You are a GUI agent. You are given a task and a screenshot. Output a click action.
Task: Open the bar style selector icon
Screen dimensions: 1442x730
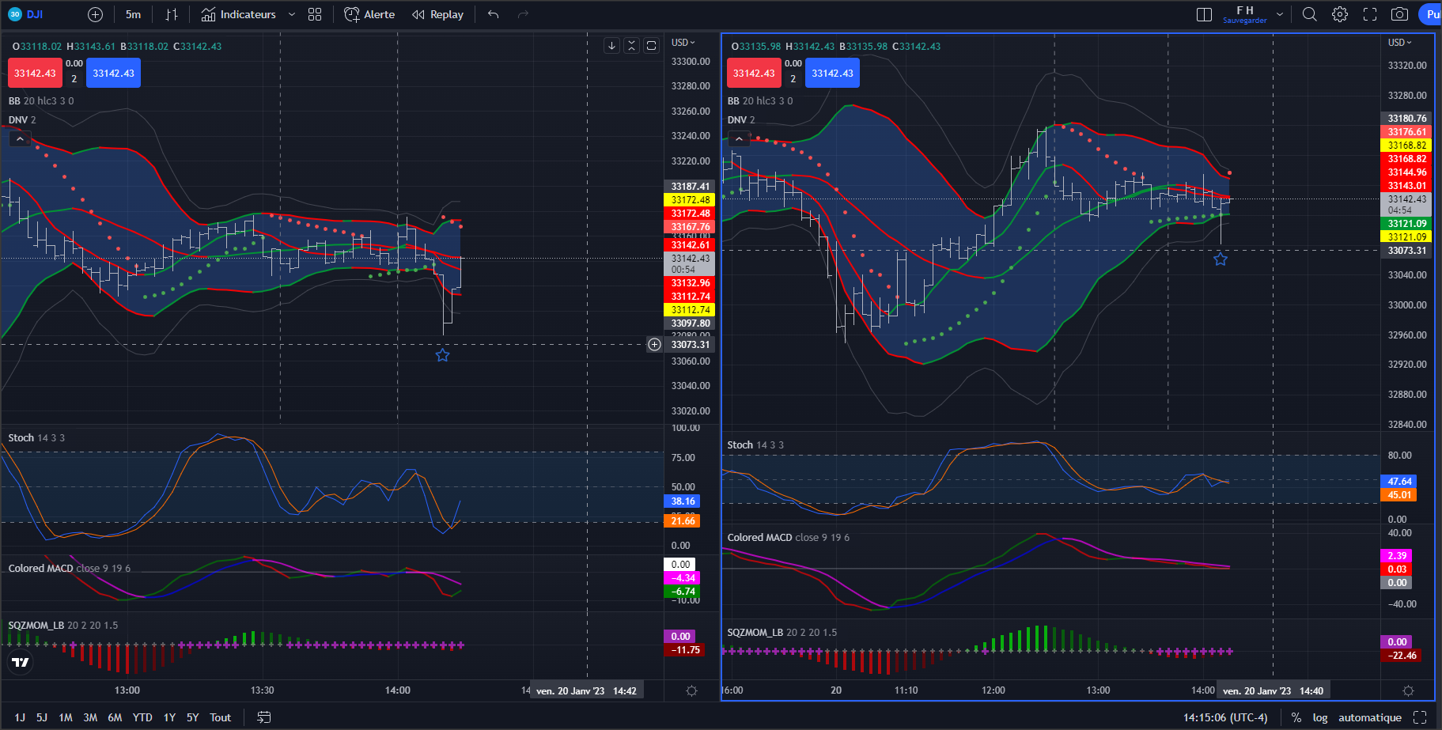[172, 14]
